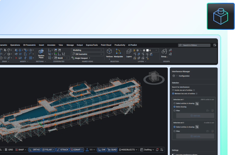Click 'Add rule' in Selection set 1

195,116
